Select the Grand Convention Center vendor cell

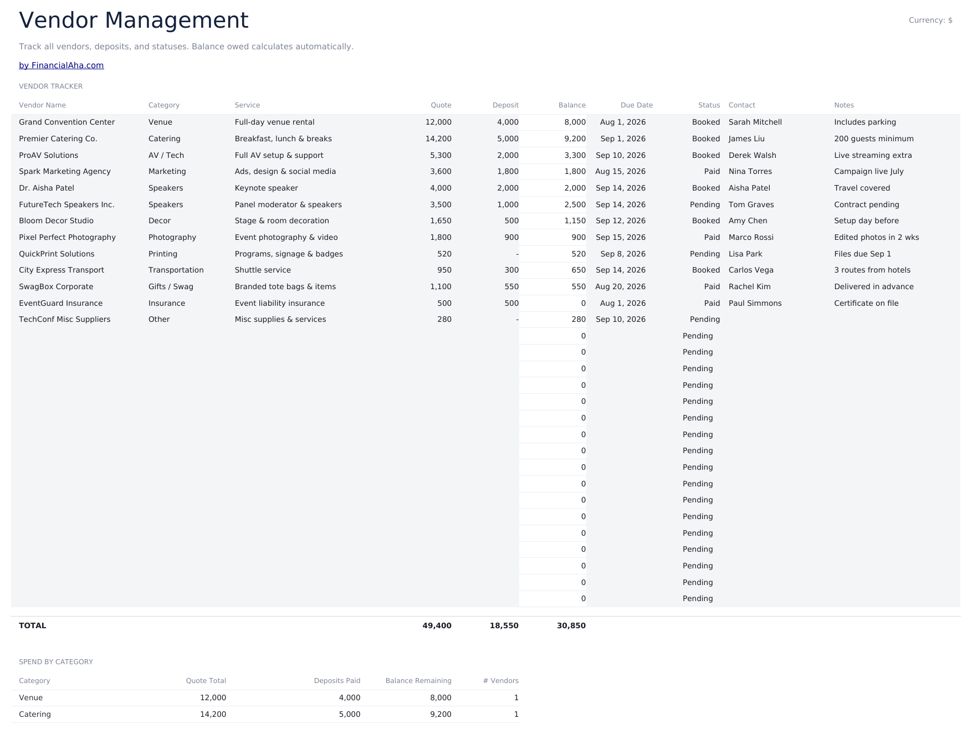pyautogui.click(x=67, y=122)
